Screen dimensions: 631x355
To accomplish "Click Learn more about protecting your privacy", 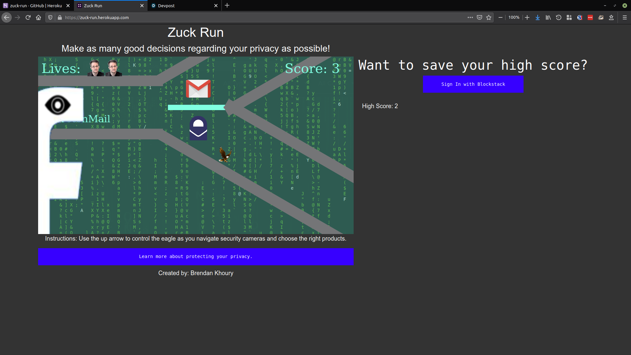I will (x=196, y=257).
